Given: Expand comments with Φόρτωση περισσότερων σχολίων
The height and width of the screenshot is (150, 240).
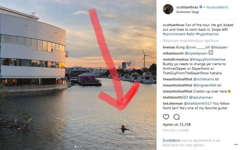Looking at the screenshot, I should click(190, 41).
